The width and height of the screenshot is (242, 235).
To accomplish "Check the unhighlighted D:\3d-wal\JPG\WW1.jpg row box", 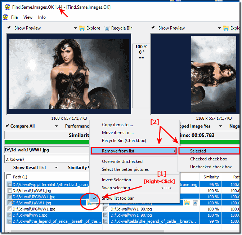I will (10, 209).
